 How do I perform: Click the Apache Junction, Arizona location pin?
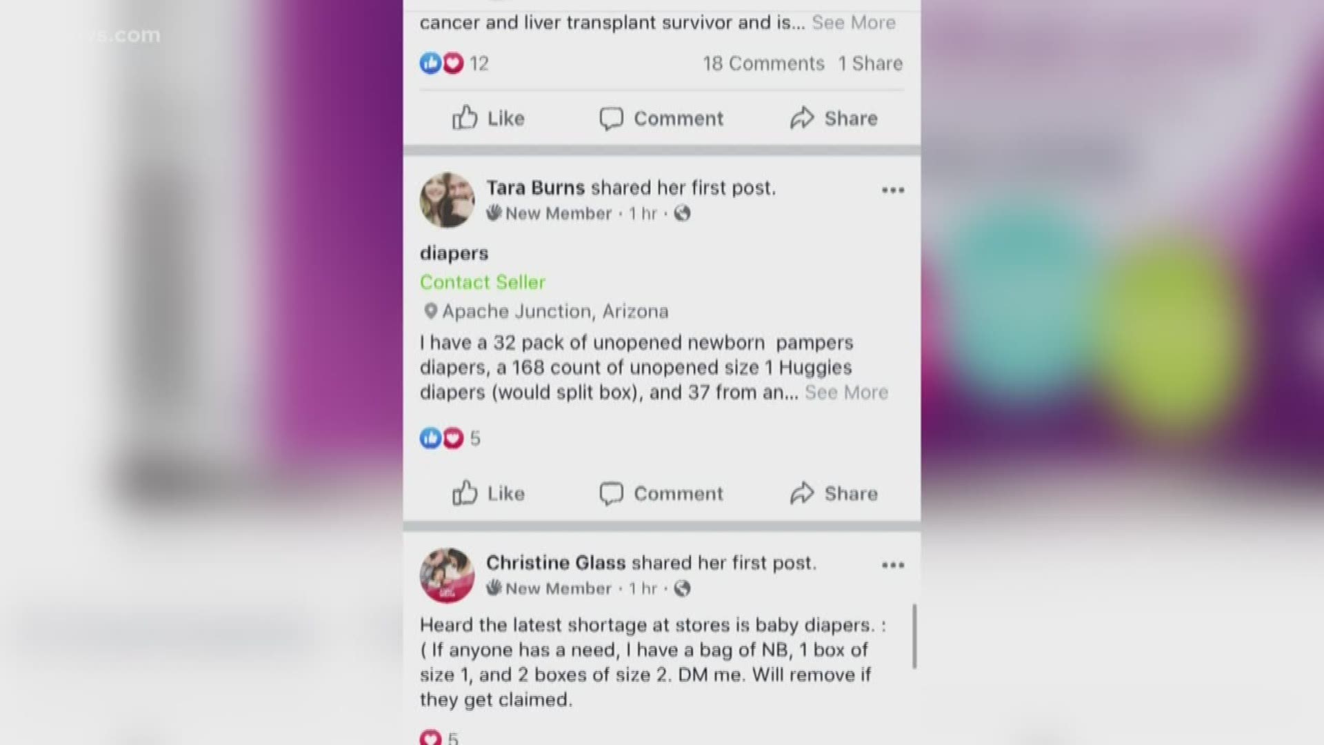pos(430,311)
